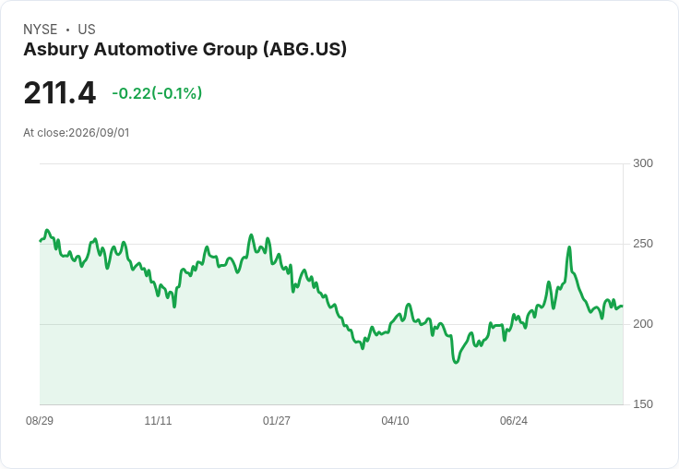
Task: Click the highest point of the line near 08/29
Action: pos(47,230)
